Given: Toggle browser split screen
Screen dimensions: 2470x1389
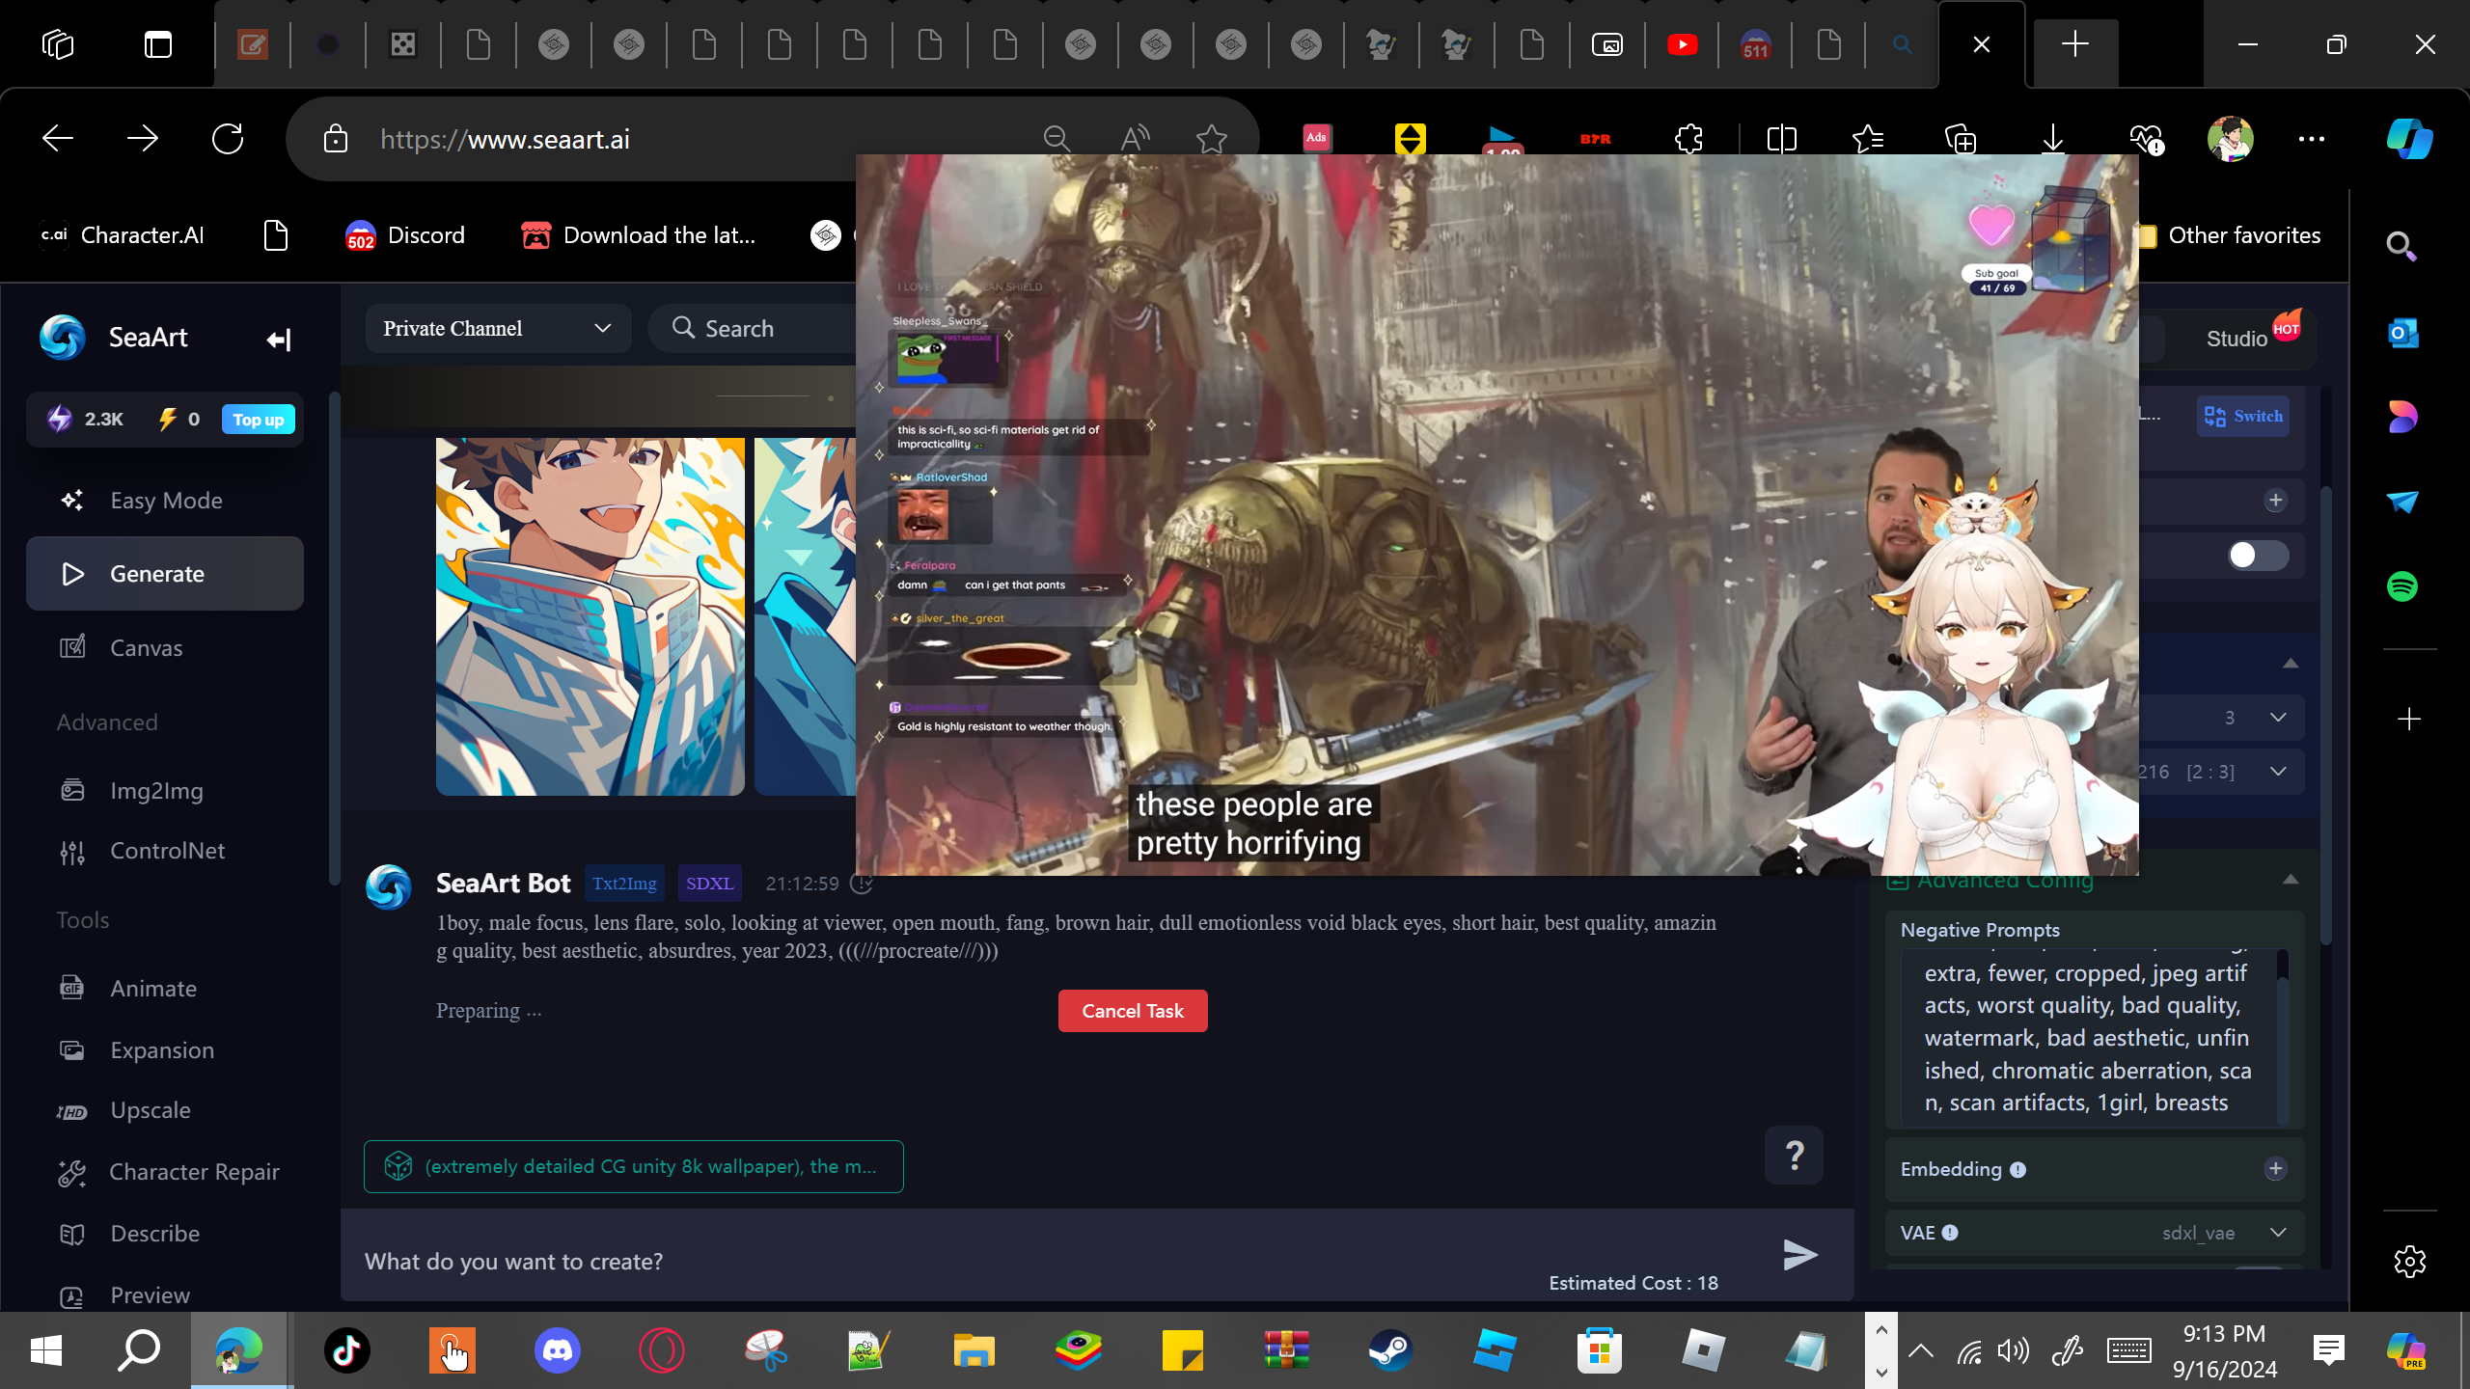Looking at the screenshot, I should [x=1782, y=140].
